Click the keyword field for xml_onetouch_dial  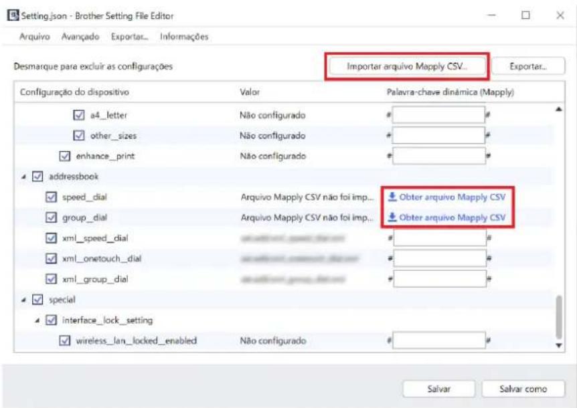pos(440,259)
